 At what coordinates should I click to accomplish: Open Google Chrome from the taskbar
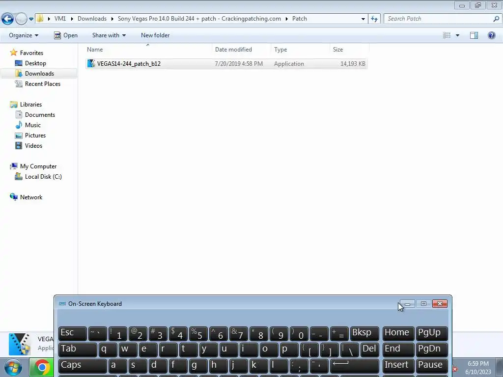point(42,367)
